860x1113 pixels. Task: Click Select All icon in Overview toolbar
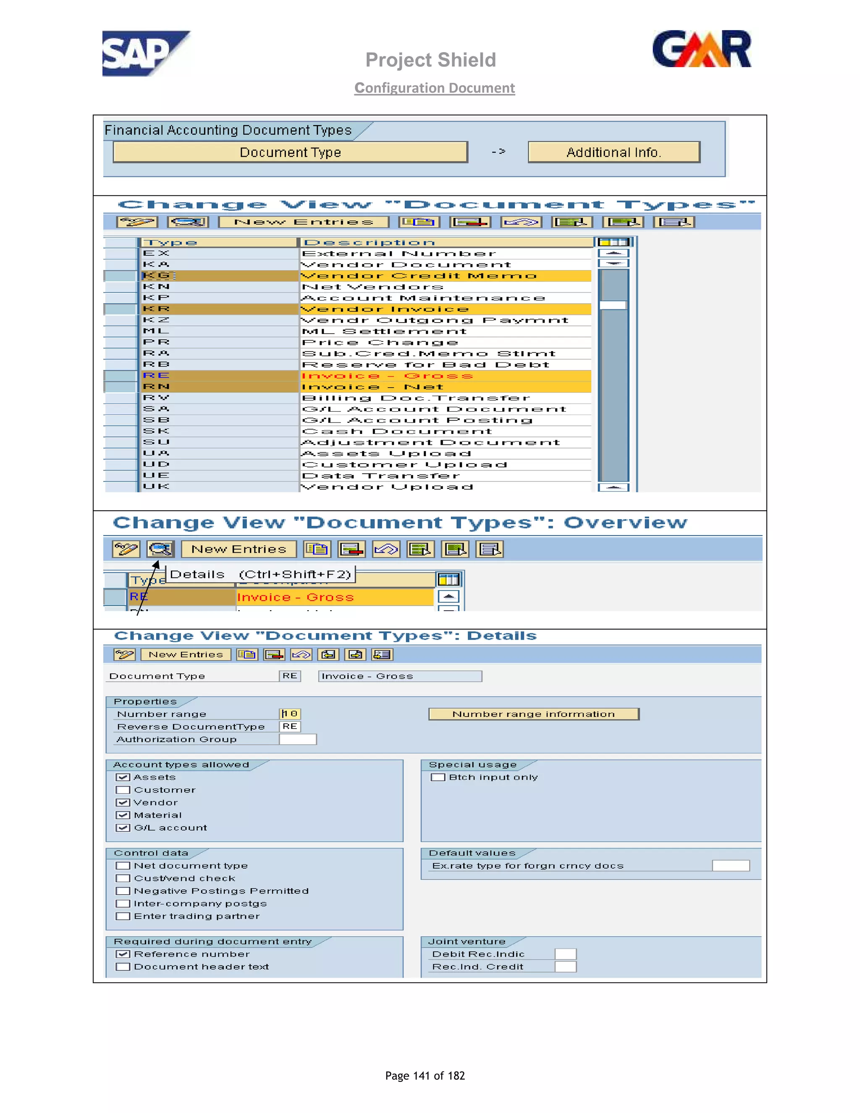420,549
